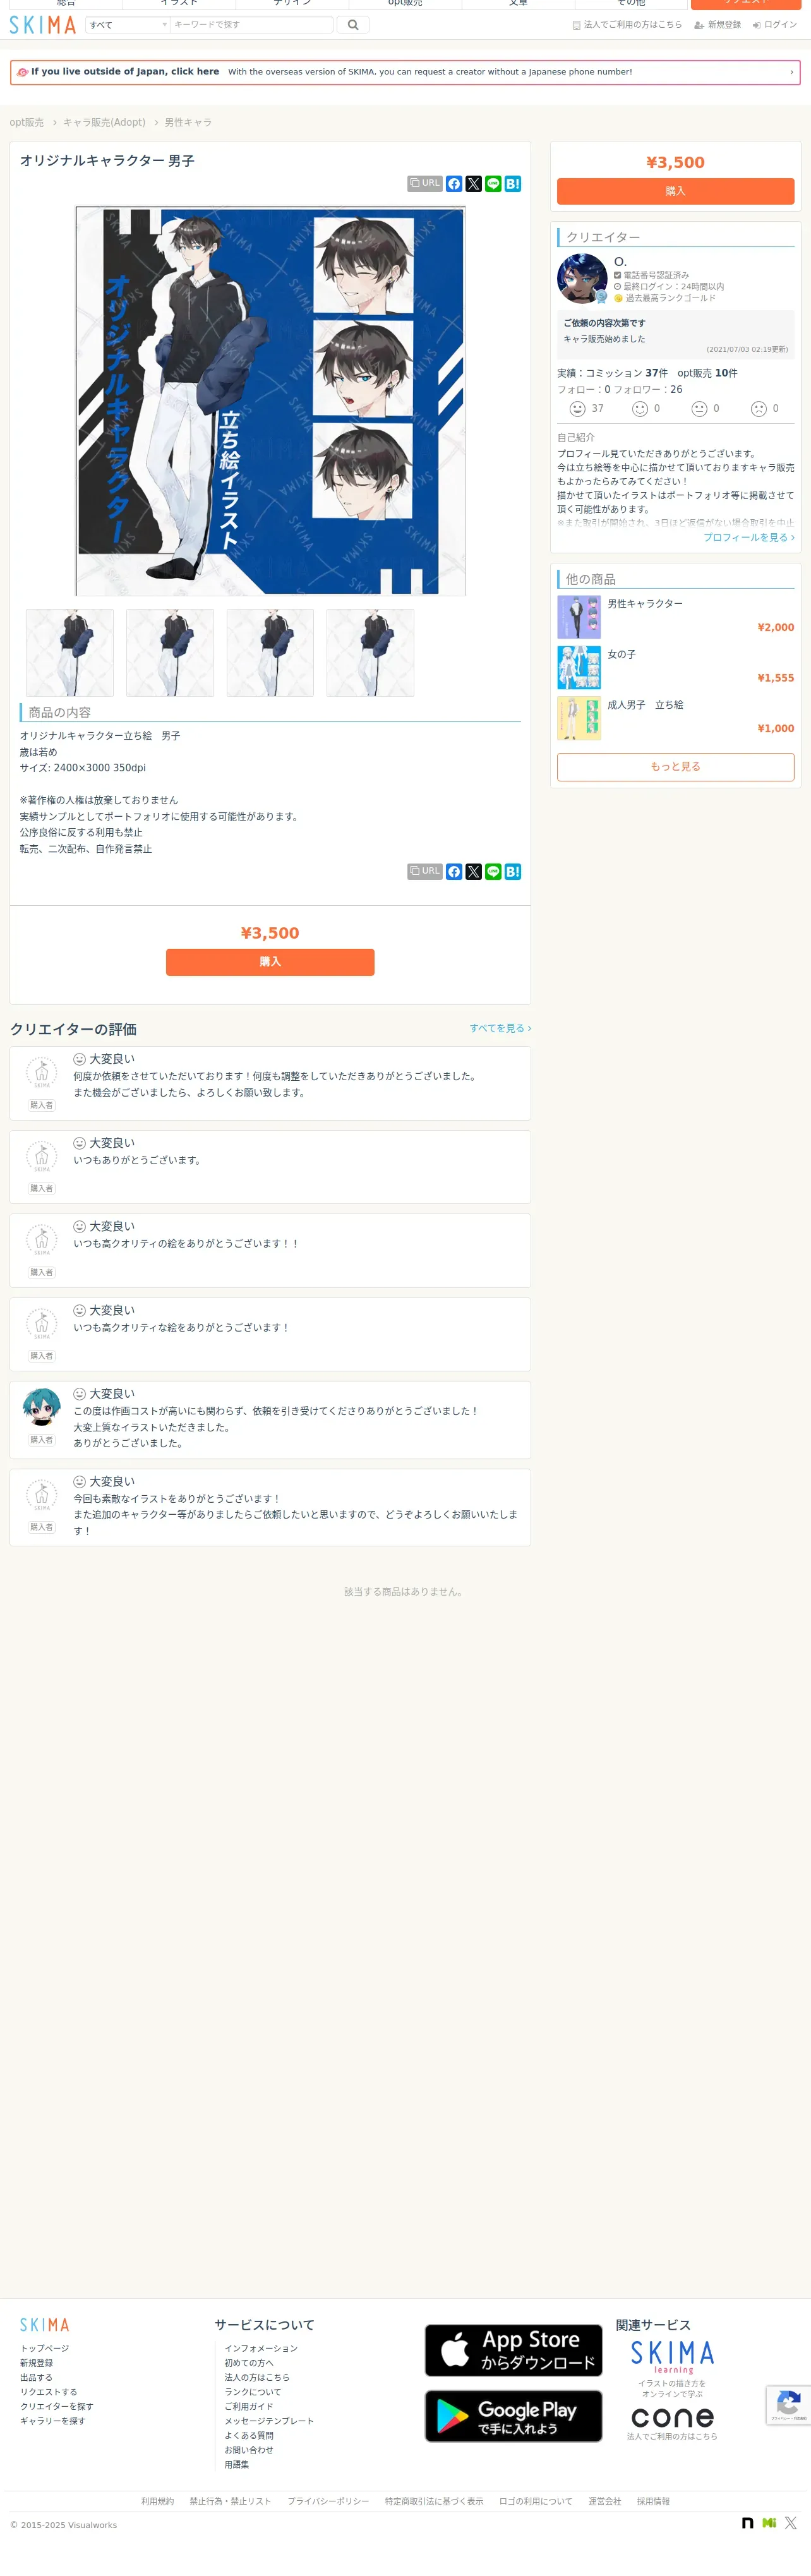Open ギャラリーを探す footer link
The height and width of the screenshot is (2576, 811).
coord(53,2421)
